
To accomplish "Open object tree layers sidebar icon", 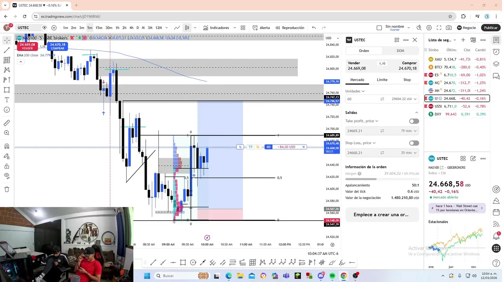I will 496,64.
